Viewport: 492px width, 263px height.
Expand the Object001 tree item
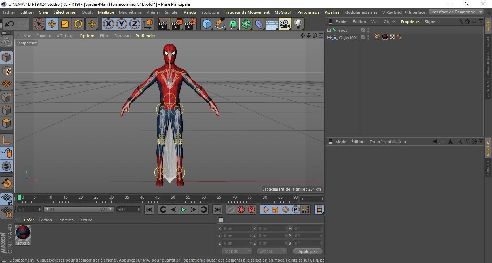pos(329,38)
